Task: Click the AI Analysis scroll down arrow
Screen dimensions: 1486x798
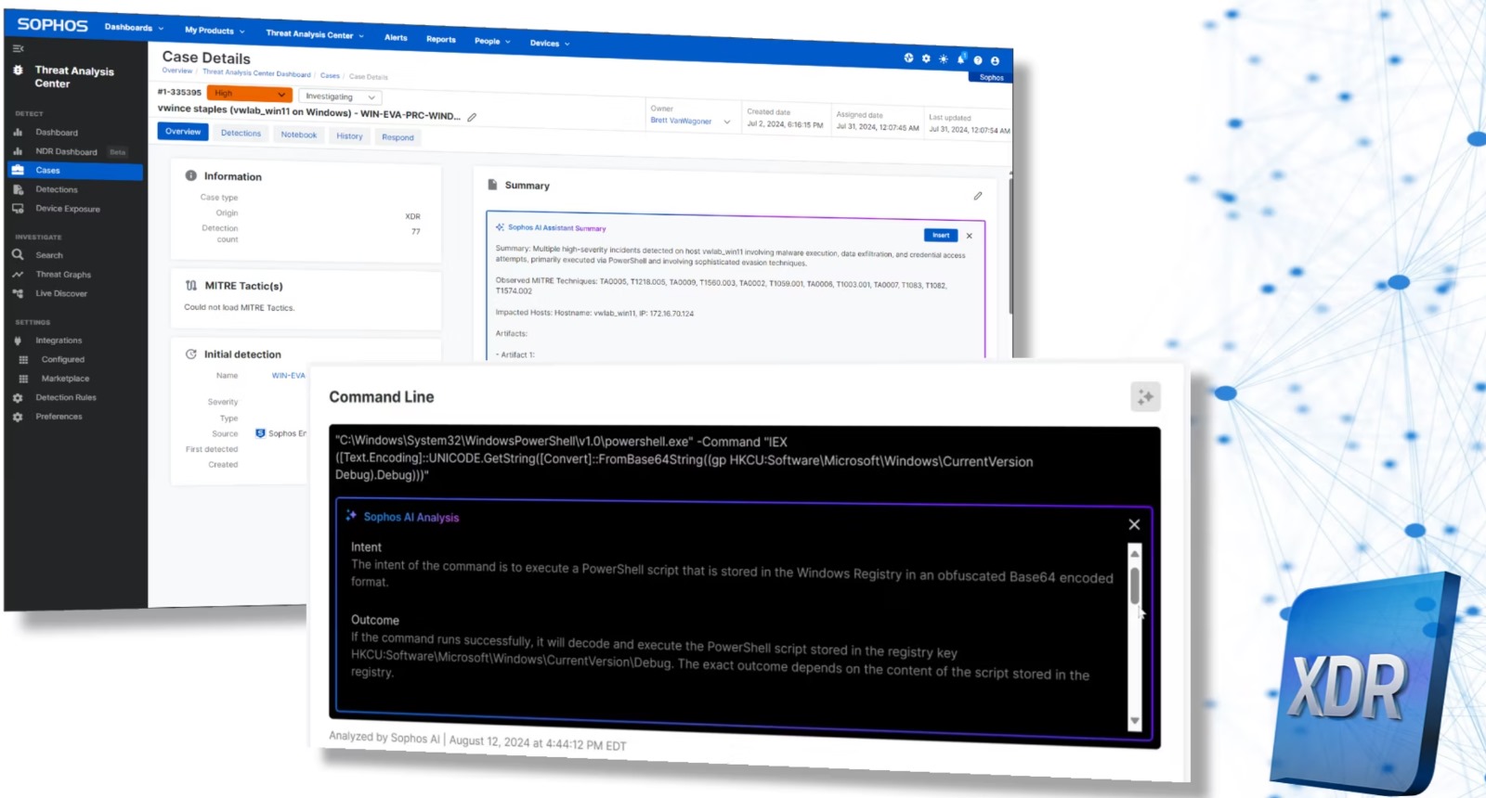Action: [1135, 721]
